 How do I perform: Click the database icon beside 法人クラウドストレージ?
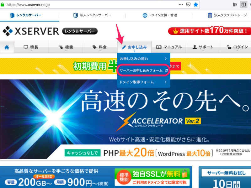tap(210, 15)
